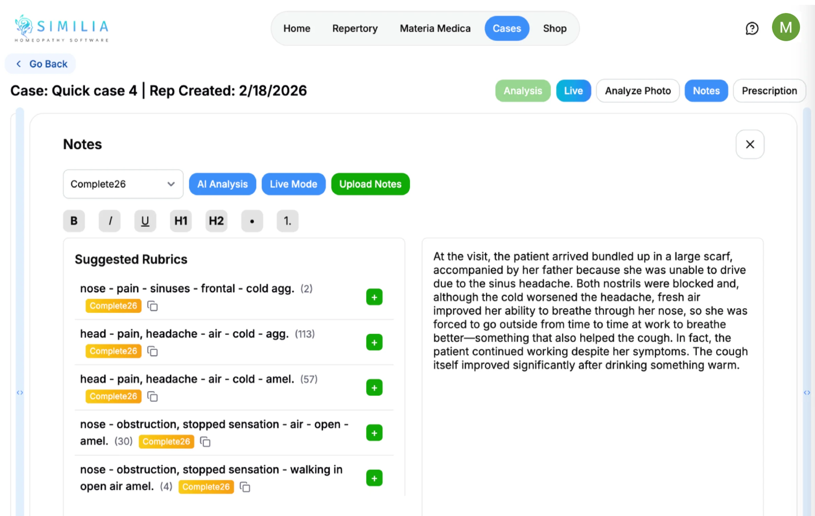Open the user profile avatar

tap(786, 27)
